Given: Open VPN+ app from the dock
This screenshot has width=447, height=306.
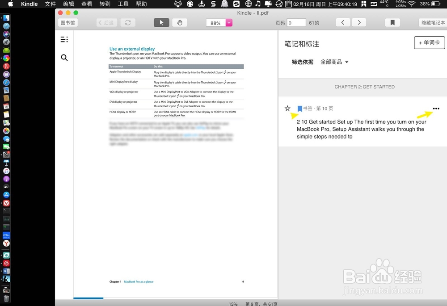Looking at the screenshot, I should pyautogui.click(x=6, y=235).
